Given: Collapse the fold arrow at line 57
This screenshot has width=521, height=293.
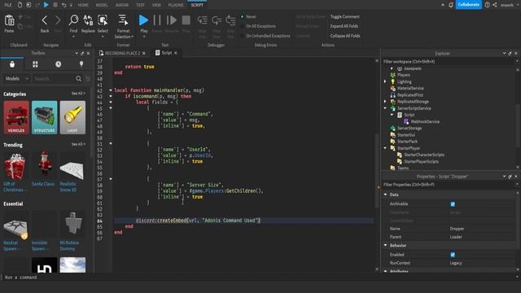Looking at the screenshot, I should tap(111, 179).
